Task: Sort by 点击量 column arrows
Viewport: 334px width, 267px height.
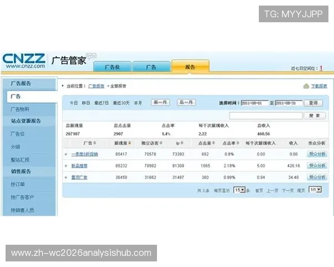Action: click(213, 143)
